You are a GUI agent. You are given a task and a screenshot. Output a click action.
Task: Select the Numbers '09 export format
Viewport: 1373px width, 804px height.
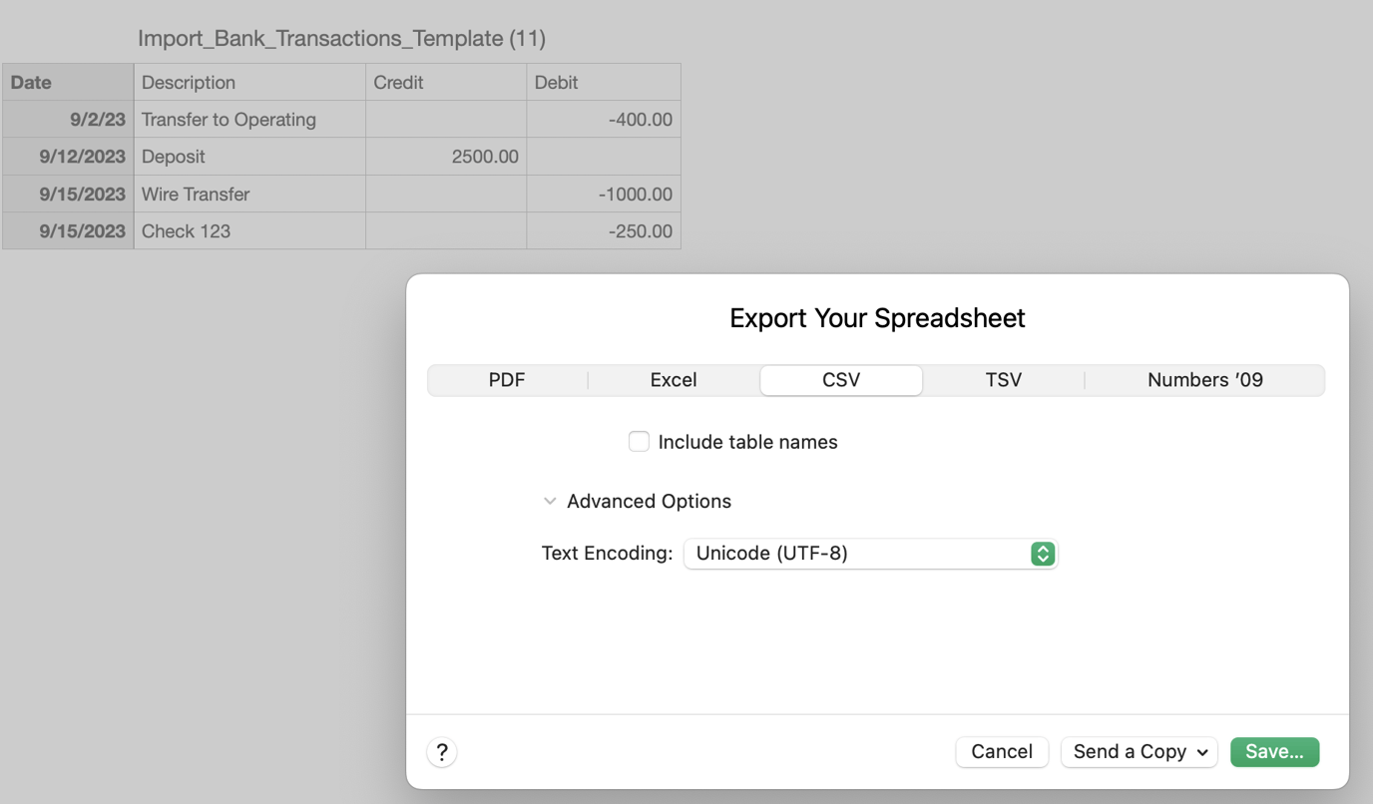tap(1204, 380)
